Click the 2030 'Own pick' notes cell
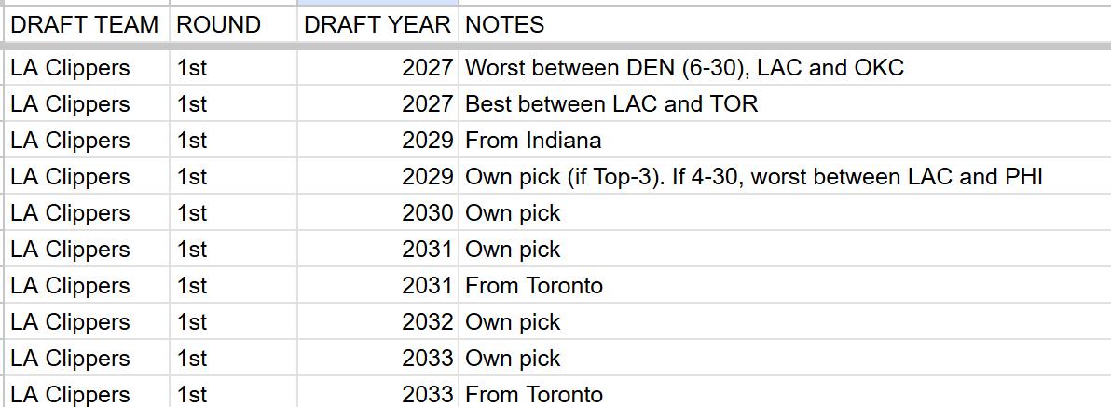Image resolution: width=1111 pixels, height=407 pixels. coord(785,213)
